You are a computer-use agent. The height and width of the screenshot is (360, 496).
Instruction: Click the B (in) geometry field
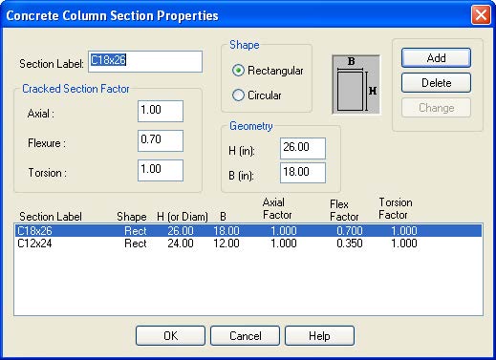tap(303, 173)
